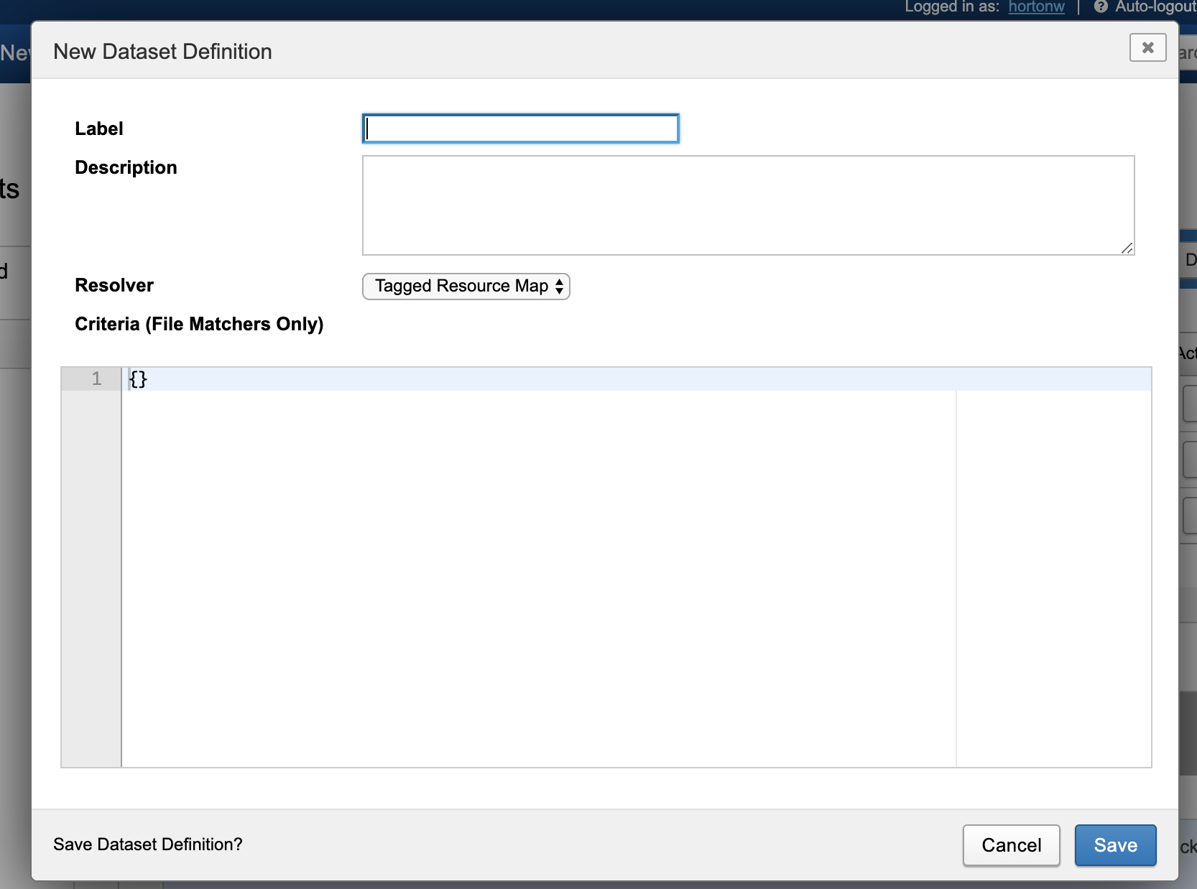The width and height of the screenshot is (1197, 889).
Task: Click the Resolver field caption
Action: point(114,285)
